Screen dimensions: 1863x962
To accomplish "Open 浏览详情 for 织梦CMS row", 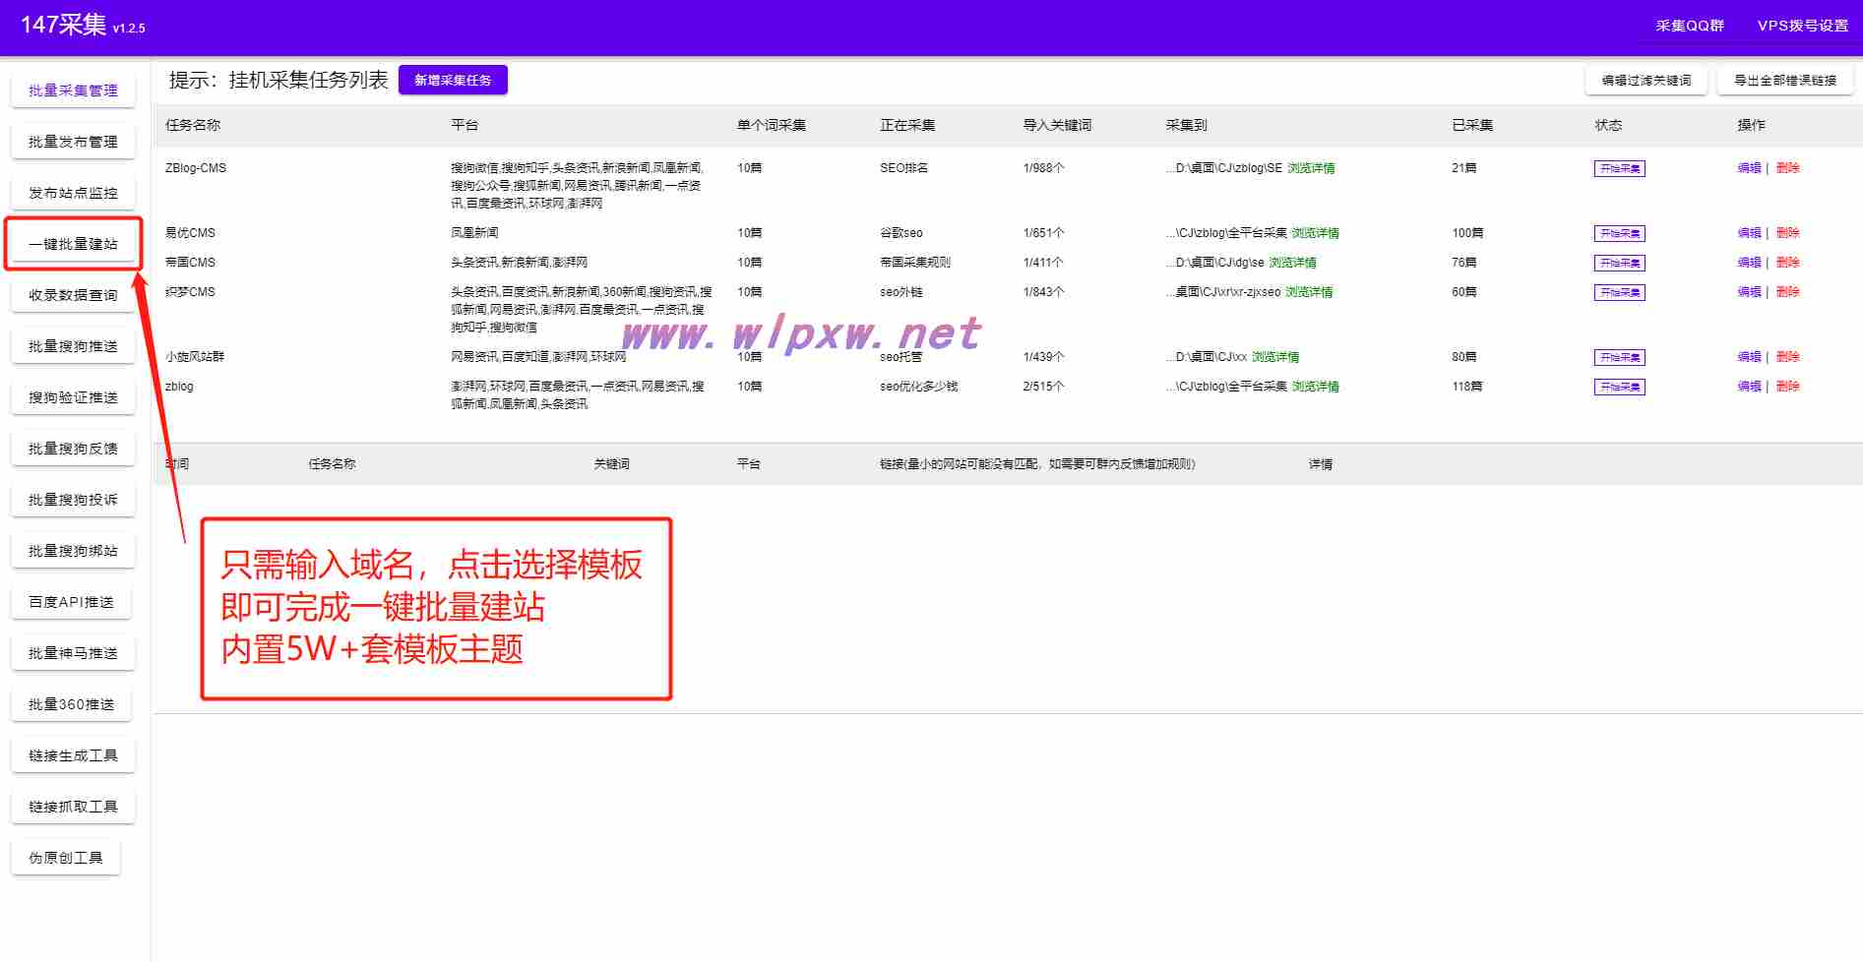I will click(1309, 292).
